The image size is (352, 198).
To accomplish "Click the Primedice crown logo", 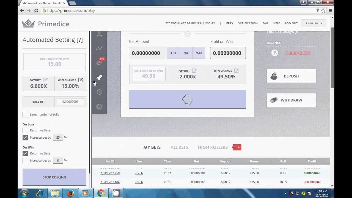I will pos(28,24).
